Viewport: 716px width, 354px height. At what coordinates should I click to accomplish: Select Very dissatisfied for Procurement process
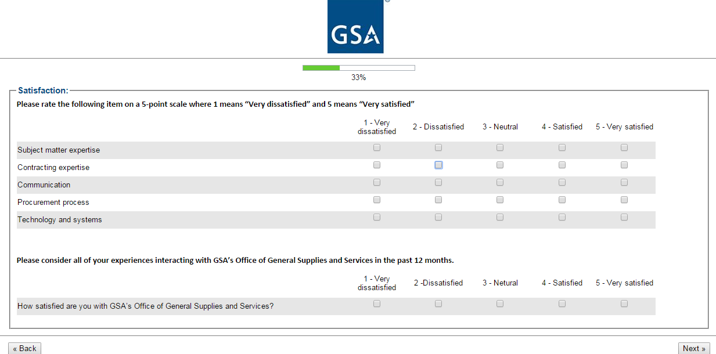pos(377,200)
